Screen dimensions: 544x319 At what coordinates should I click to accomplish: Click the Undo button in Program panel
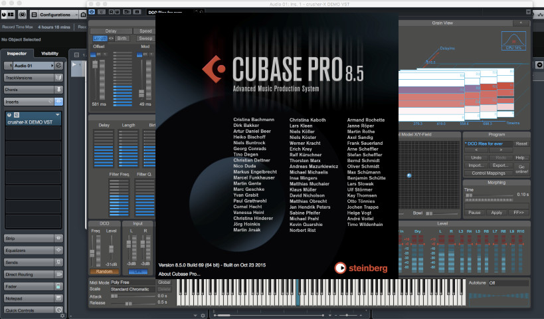[476, 158]
